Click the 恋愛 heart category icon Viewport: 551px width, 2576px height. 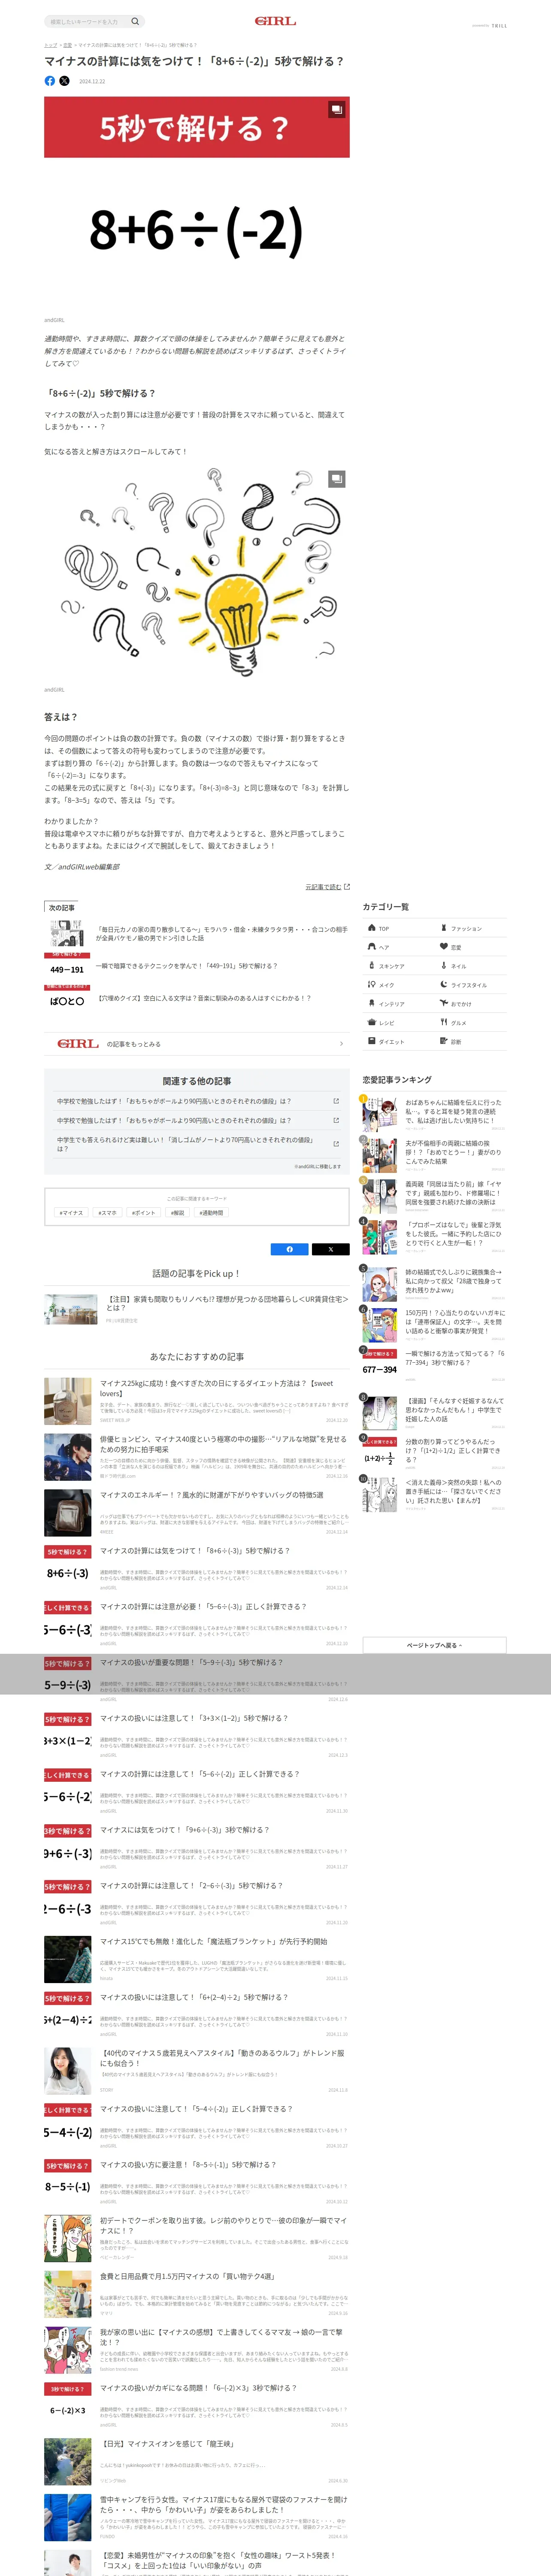point(444,947)
